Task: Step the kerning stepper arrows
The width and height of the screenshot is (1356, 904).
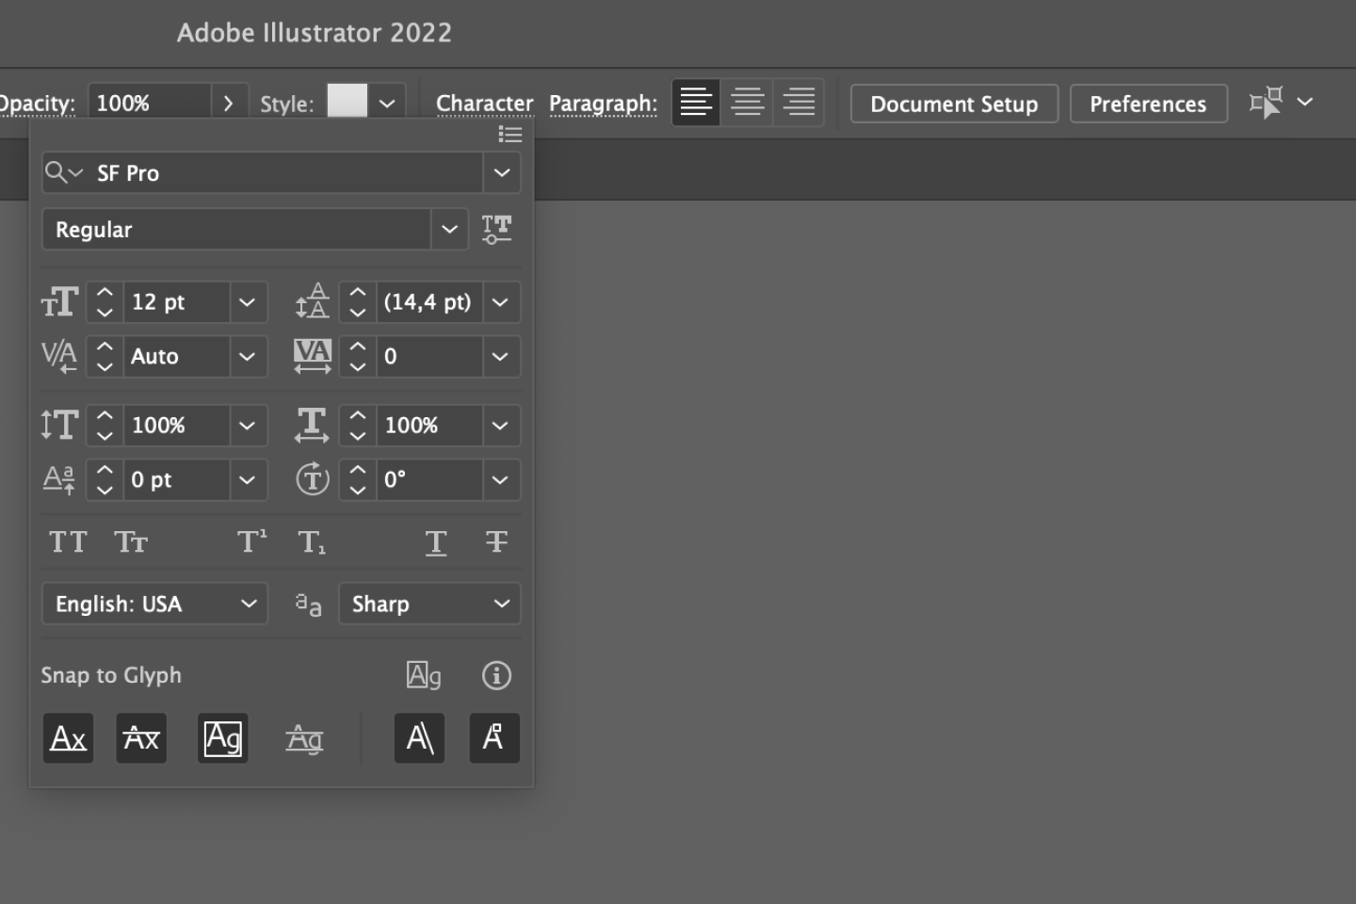Action: [105, 357]
